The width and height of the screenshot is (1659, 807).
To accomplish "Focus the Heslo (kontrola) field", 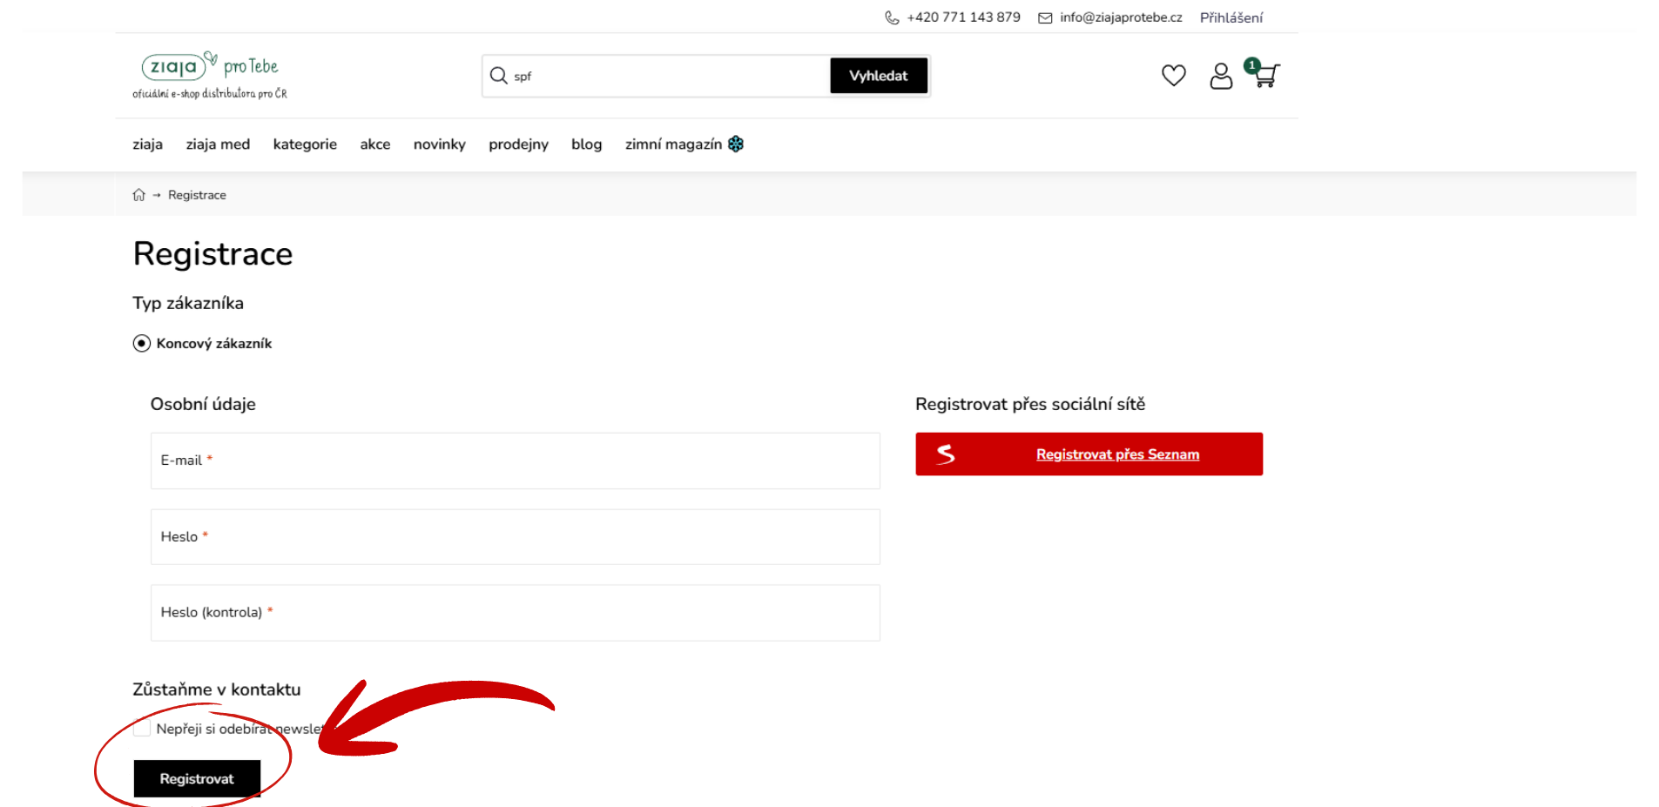I will pyautogui.click(x=515, y=613).
